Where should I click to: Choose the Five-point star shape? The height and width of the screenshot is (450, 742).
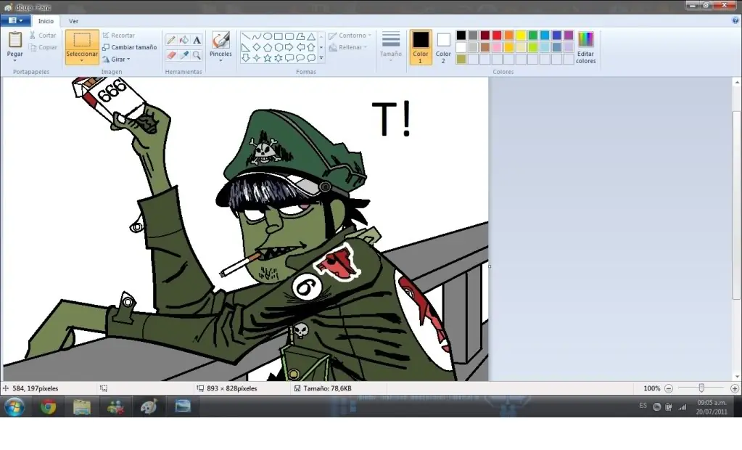pyautogui.click(x=268, y=58)
